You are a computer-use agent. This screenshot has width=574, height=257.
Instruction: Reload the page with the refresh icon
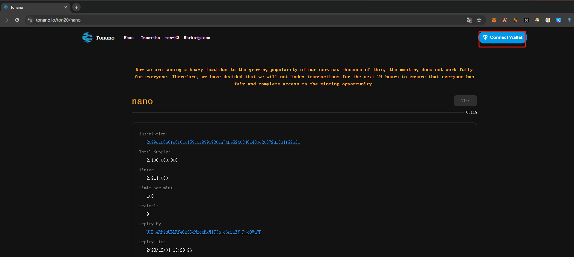point(17,20)
